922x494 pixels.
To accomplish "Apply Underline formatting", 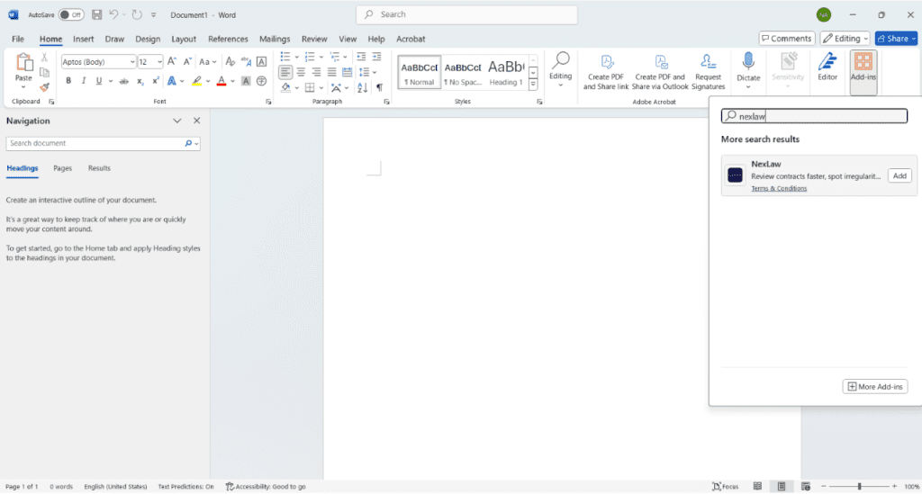I will pyautogui.click(x=98, y=81).
